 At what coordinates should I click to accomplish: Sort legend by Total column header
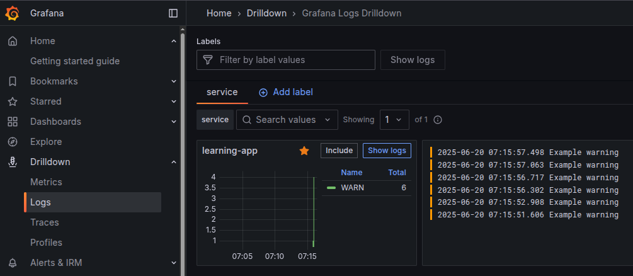397,173
